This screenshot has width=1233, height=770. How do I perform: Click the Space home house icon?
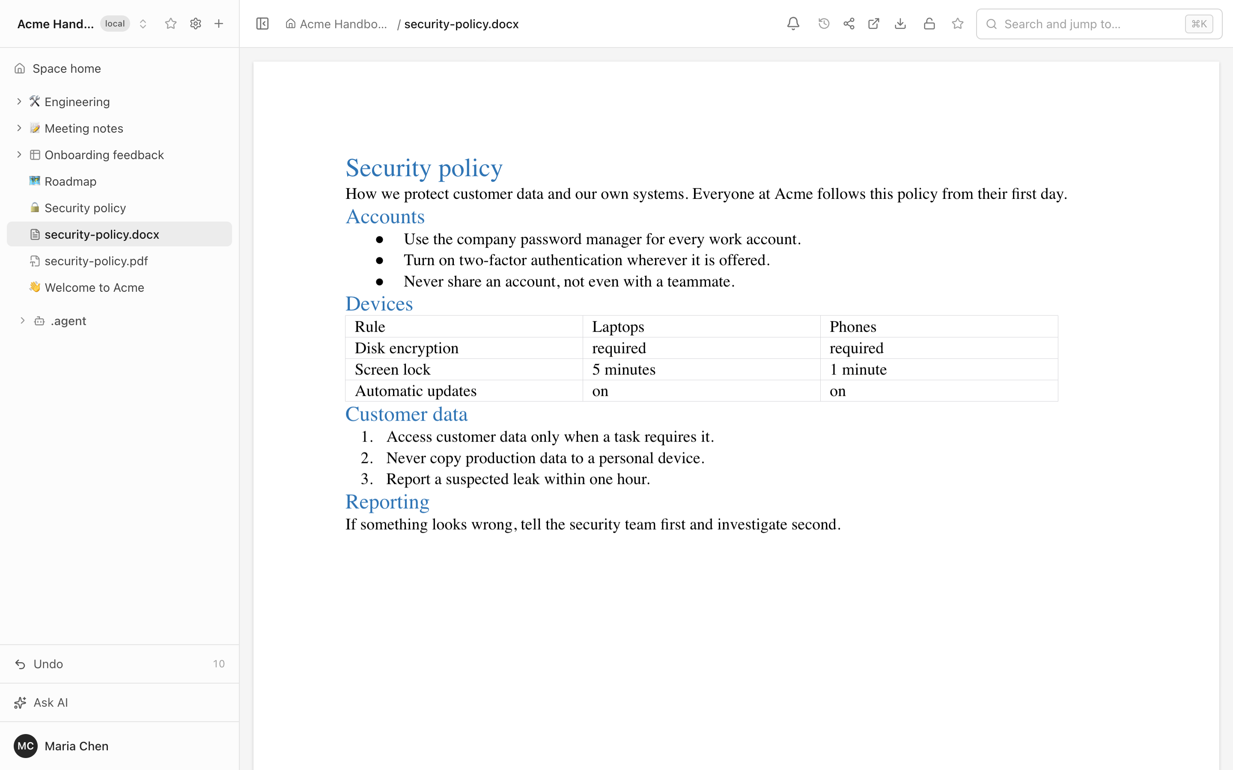(x=20, y=68)
